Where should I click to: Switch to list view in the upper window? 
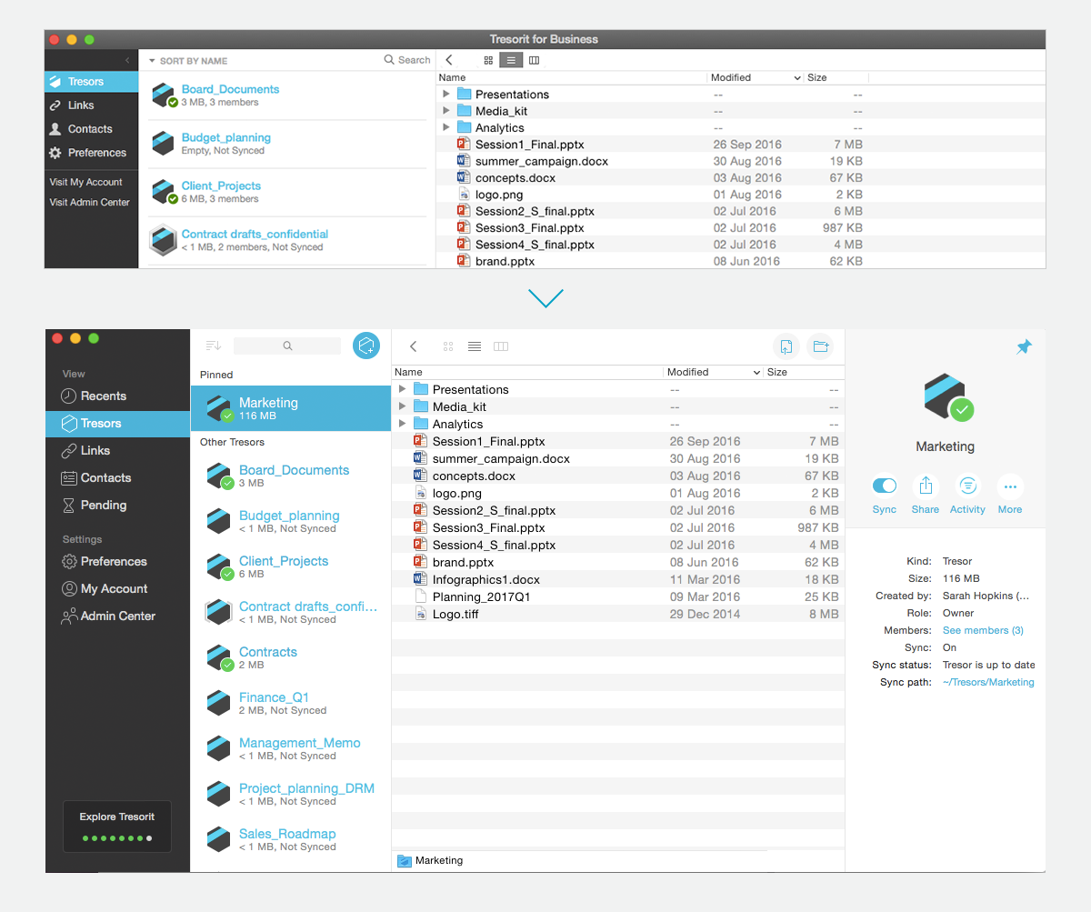pyautogui.click(x=511, y=60)
